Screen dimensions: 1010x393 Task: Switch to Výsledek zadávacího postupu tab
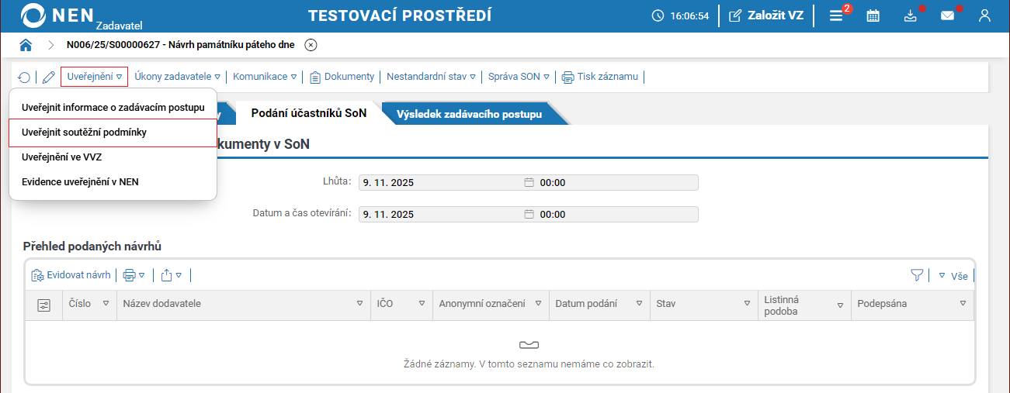click(x=469, y=114)
